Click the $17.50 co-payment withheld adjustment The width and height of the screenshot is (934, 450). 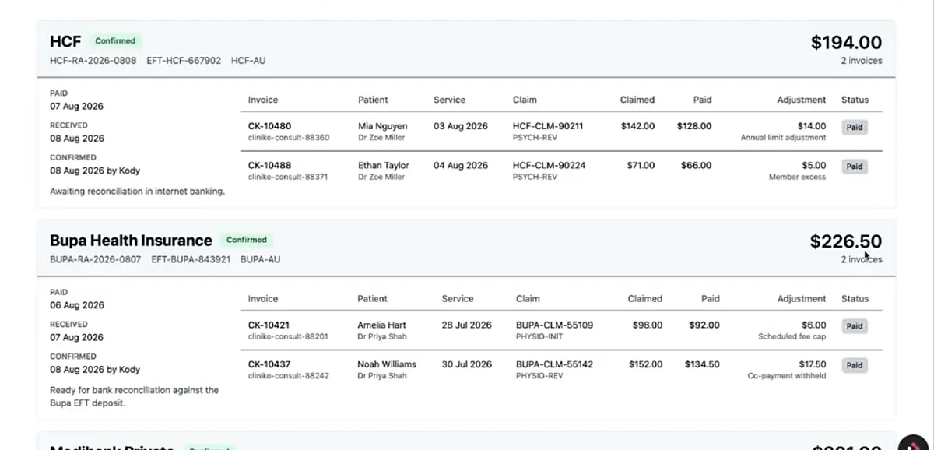(x=812, y=364)
